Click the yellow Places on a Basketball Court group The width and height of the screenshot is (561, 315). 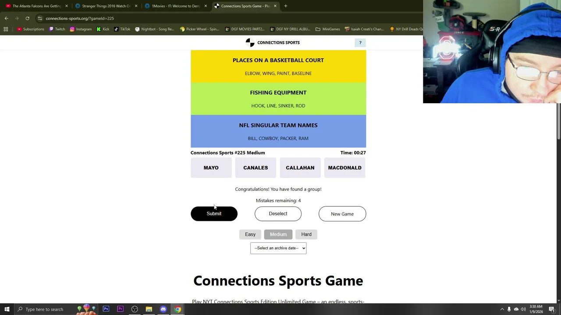click(x=278, y=66)
